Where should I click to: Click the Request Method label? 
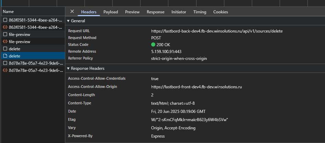[82, 38]
